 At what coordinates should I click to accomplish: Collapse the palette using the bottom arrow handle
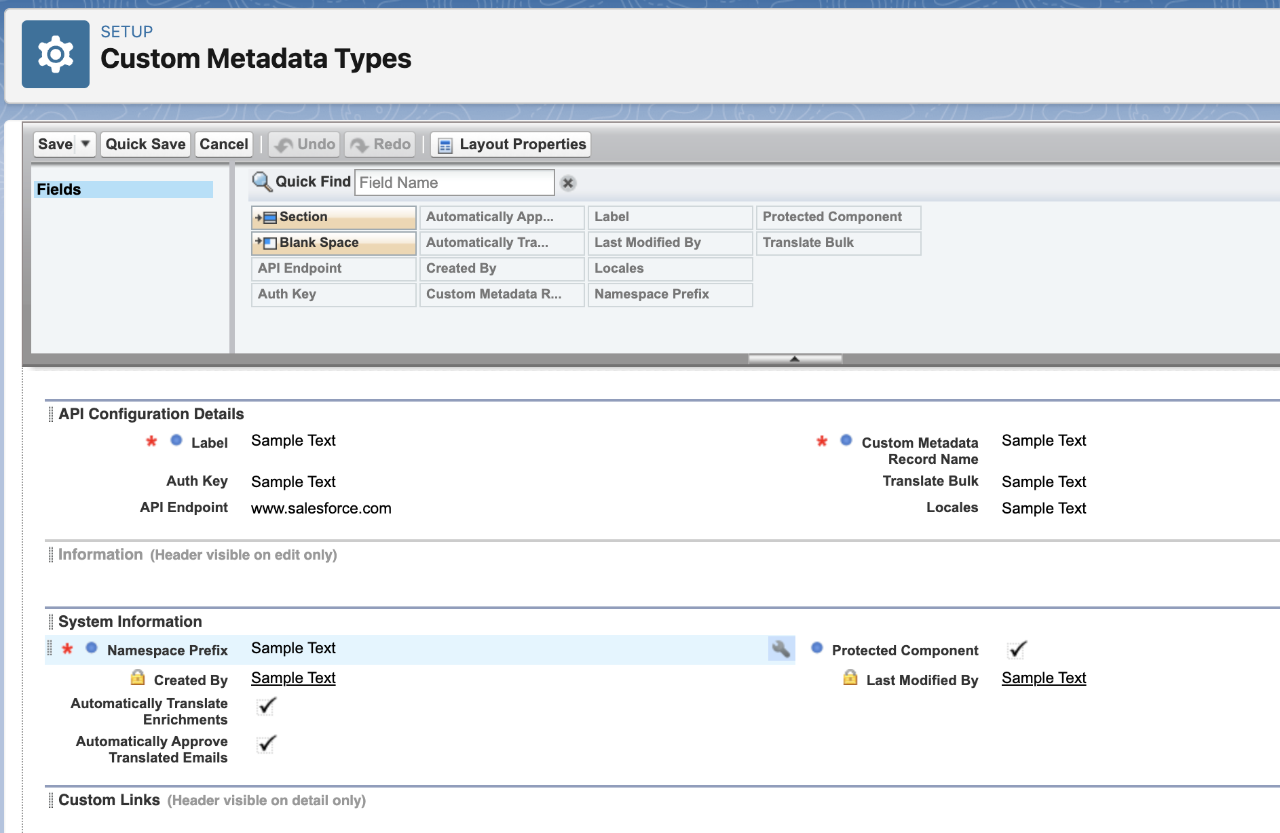[x=795, y=359]
